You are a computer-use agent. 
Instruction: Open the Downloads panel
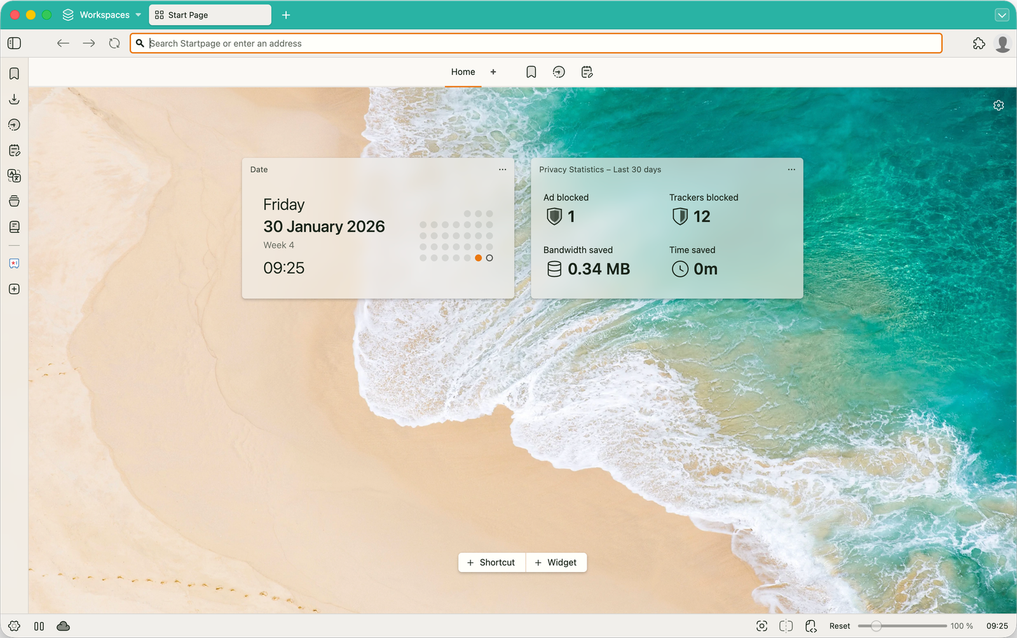pos(14,99)
